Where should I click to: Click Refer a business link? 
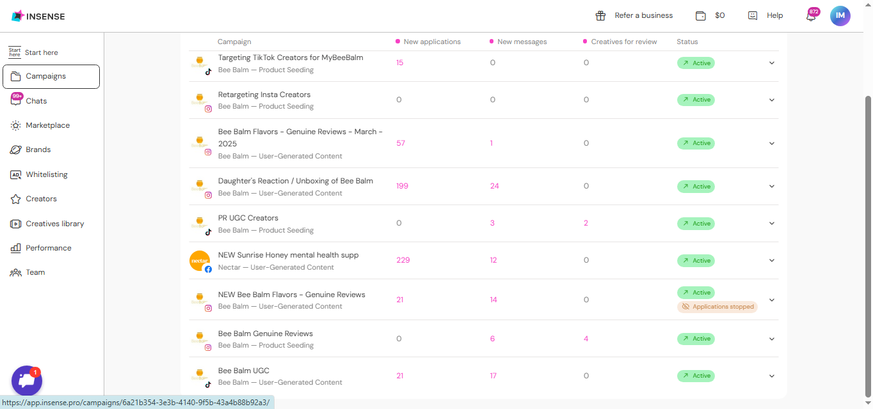click(x=644, y=15)
